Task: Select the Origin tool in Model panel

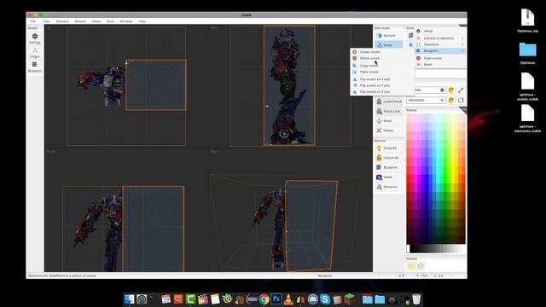Action: [35, 52]
